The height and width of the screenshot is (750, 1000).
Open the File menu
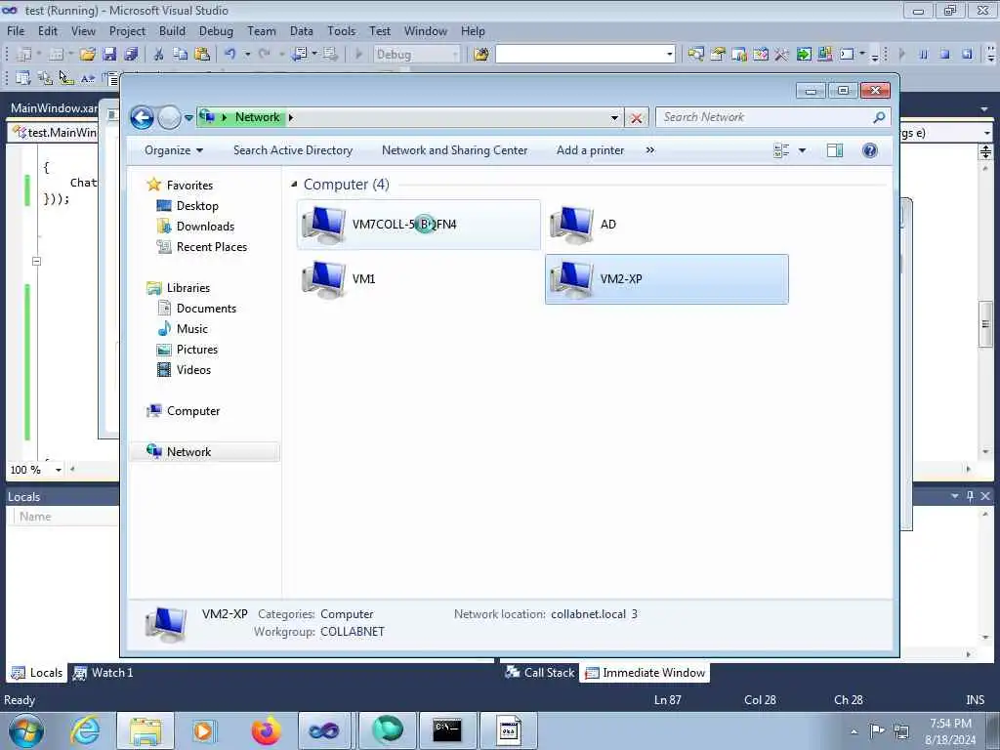[16, 31]
